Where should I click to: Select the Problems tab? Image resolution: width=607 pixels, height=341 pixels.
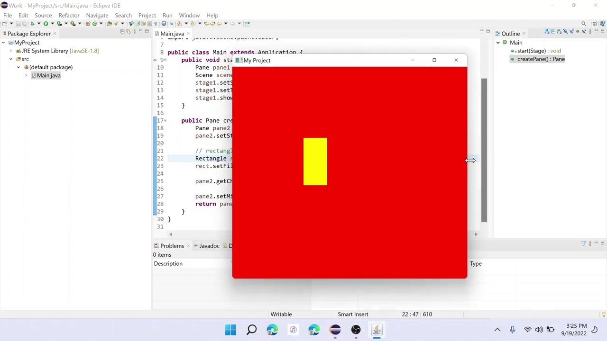click(172, 246)
